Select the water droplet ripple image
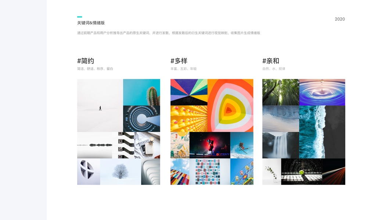 click(322, 92)
